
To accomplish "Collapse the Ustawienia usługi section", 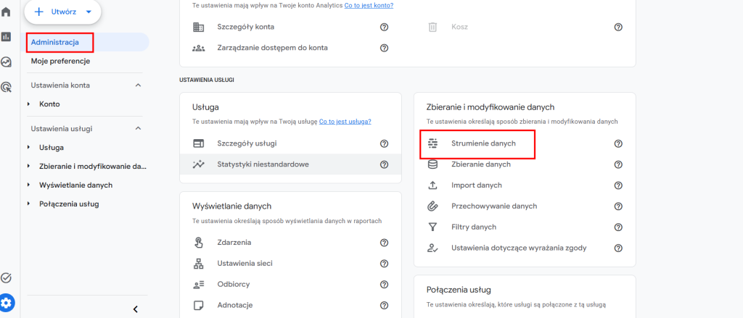I will click(139, 128).
